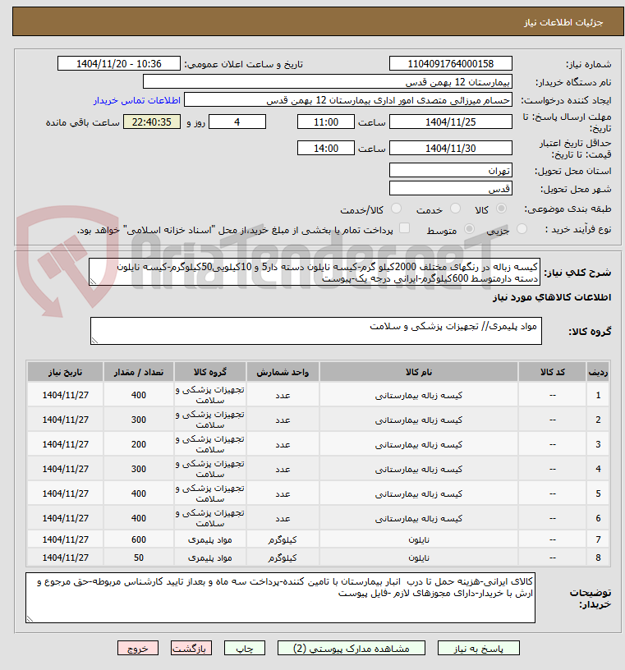Open اطلاعات تماس خریدار link
Viewport: 625px width, 670px height.
click(137, 100)
